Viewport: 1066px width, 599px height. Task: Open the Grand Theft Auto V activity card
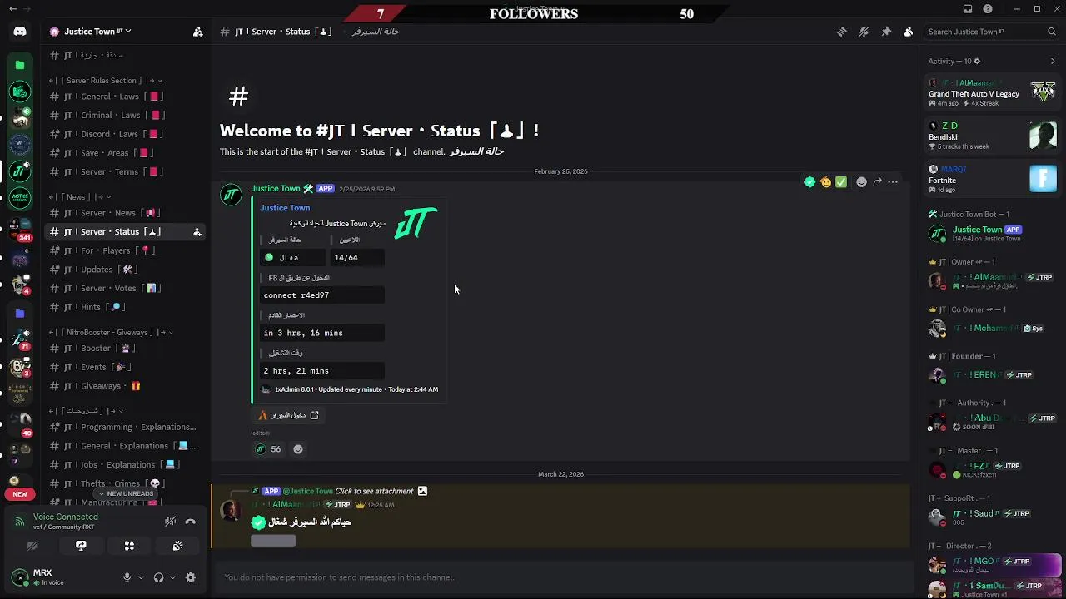[x=992, y=92]
